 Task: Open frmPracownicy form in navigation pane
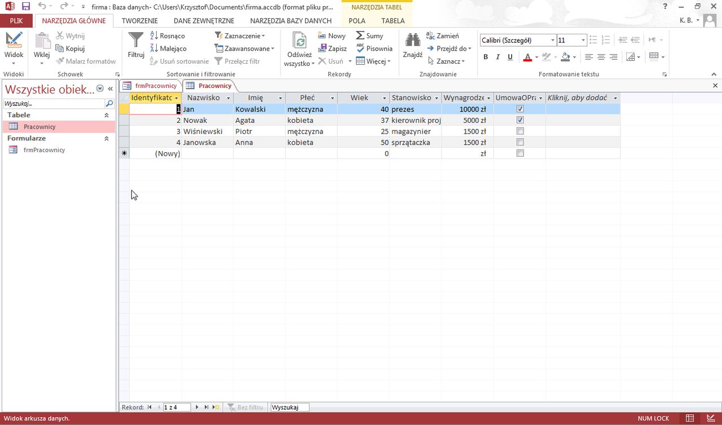[x=44, y=150]
